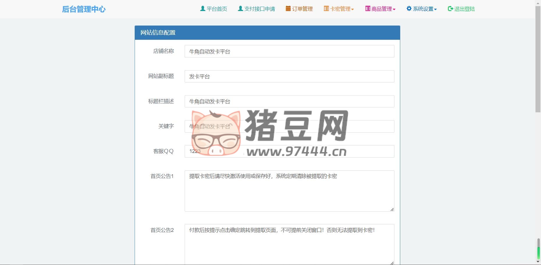The width and height of the screenshot is (541, 265).
Task: Open the 平台首页 menu link
Action: coord(214,9)
